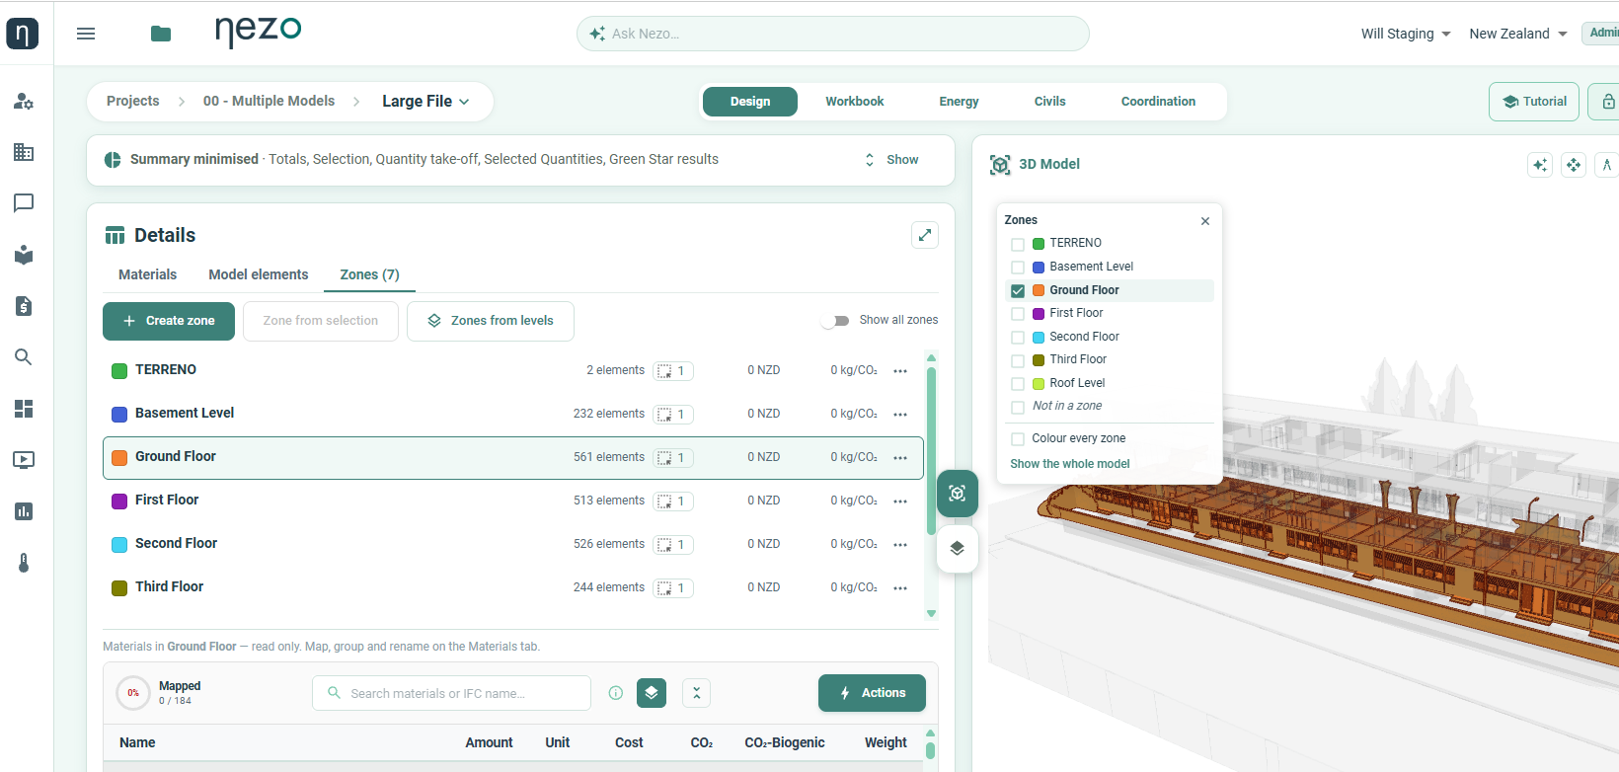Switch to the Energy tab

point(959,102)
